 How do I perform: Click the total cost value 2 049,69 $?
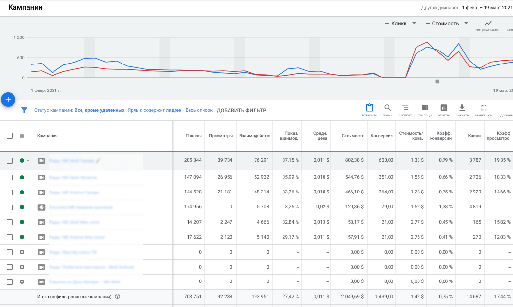(352, 296)
